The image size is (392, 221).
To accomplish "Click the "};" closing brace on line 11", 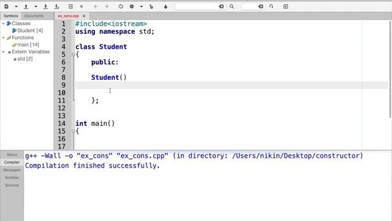I will point(95,101).
